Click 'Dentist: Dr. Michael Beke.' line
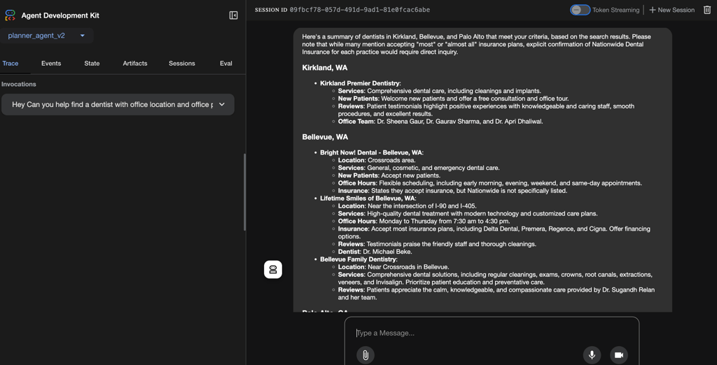This screenshot has width=717, height=365. [x=375, y=252]
